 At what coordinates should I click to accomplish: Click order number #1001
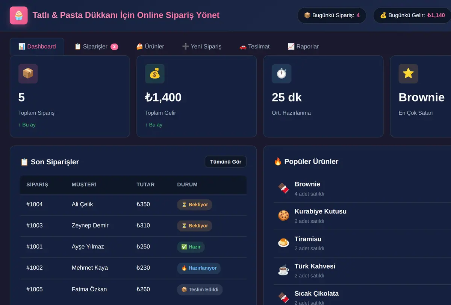pyautogui.click(x=35, y=246)
